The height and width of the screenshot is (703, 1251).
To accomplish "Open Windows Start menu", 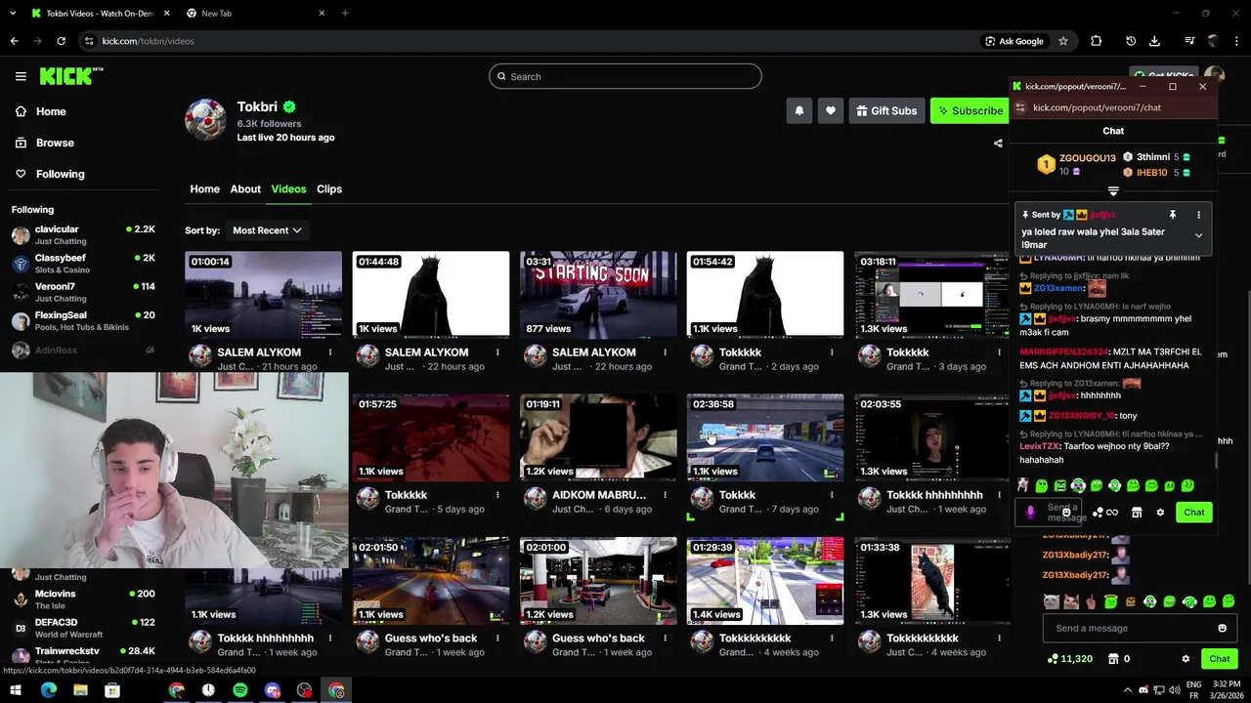I will (16, 690).
